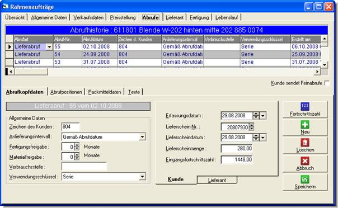Select the Abrufe tab

tap(151, 17)
